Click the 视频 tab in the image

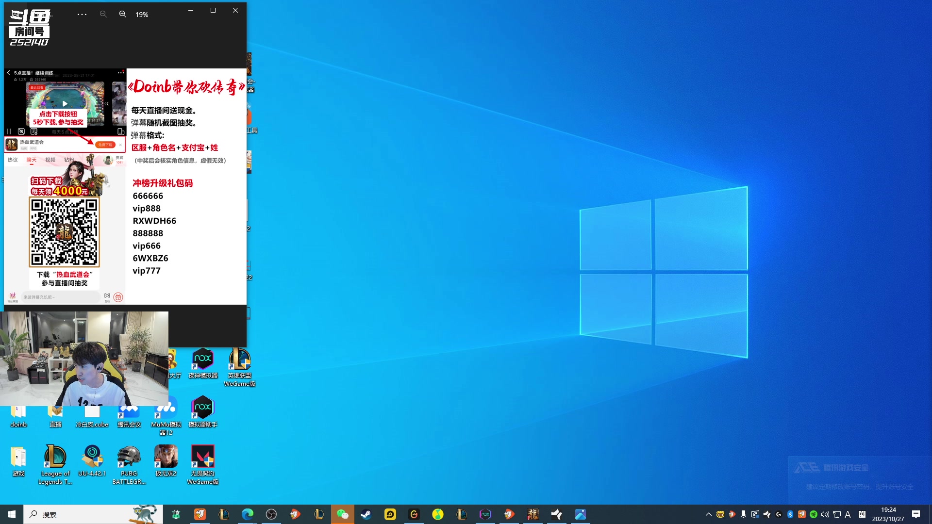click(50, 160)
